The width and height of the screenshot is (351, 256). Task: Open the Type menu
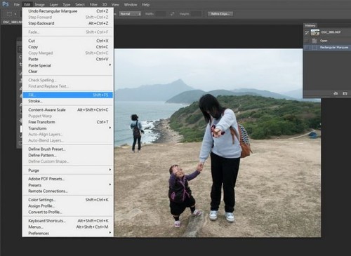[67, 4]
